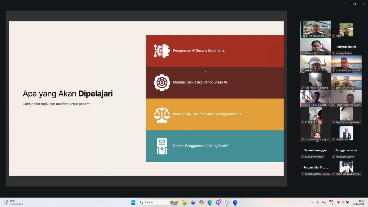Select the Hizkia Imanuel video tile

[346, 99]
